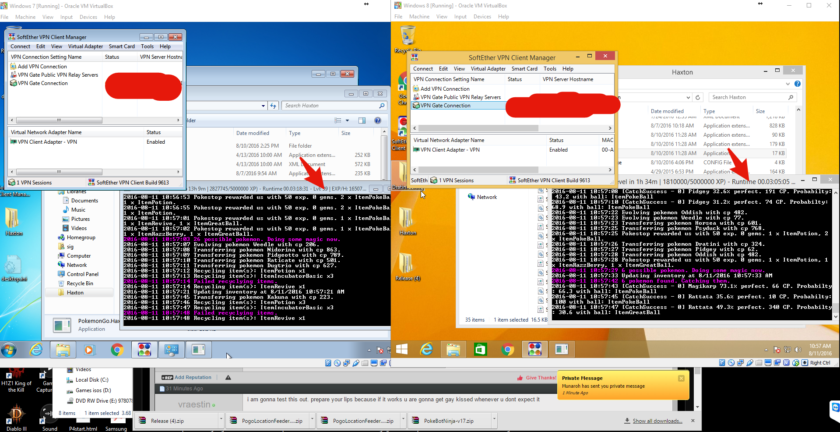This screenshot has height=432, width=840.
Task: Select Recycle Bin on Windows 8 desktop
Action: tap(408, 39)
